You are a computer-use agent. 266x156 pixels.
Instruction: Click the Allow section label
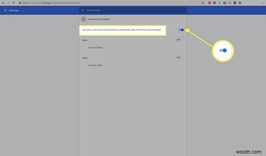coord(85,58)
